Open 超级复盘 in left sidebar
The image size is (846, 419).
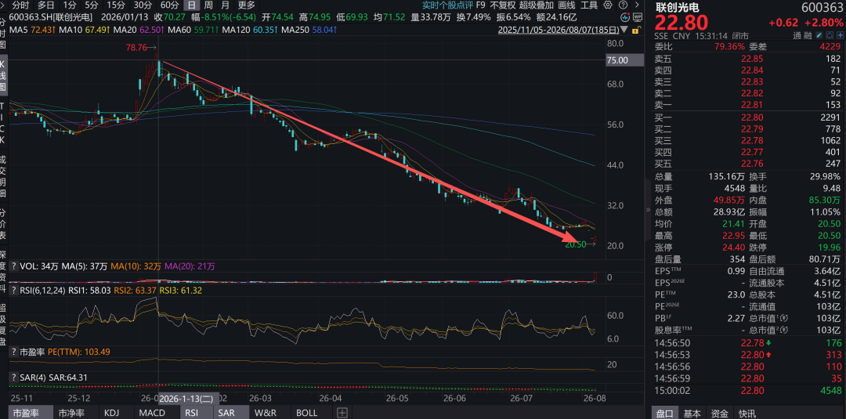point(3,325)
